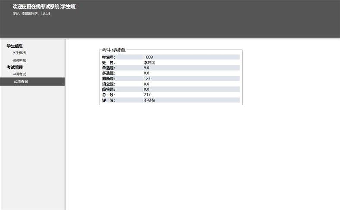Click the 考生号 value 1009

pyautogui.click(x=148, y=57)
